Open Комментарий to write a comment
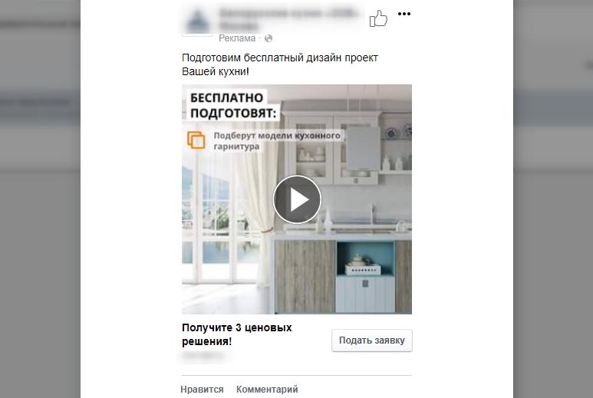The height and width of the screenshot is (398, 593). click(267, 390)
